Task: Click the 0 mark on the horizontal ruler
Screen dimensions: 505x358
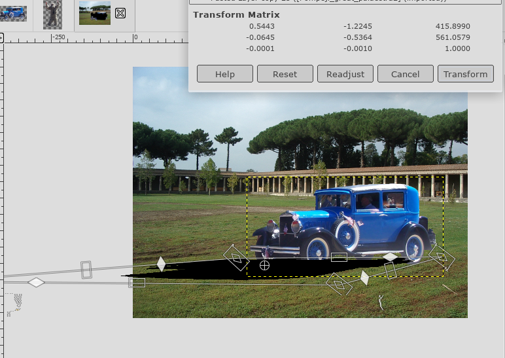Action: (x=136, y=37)
